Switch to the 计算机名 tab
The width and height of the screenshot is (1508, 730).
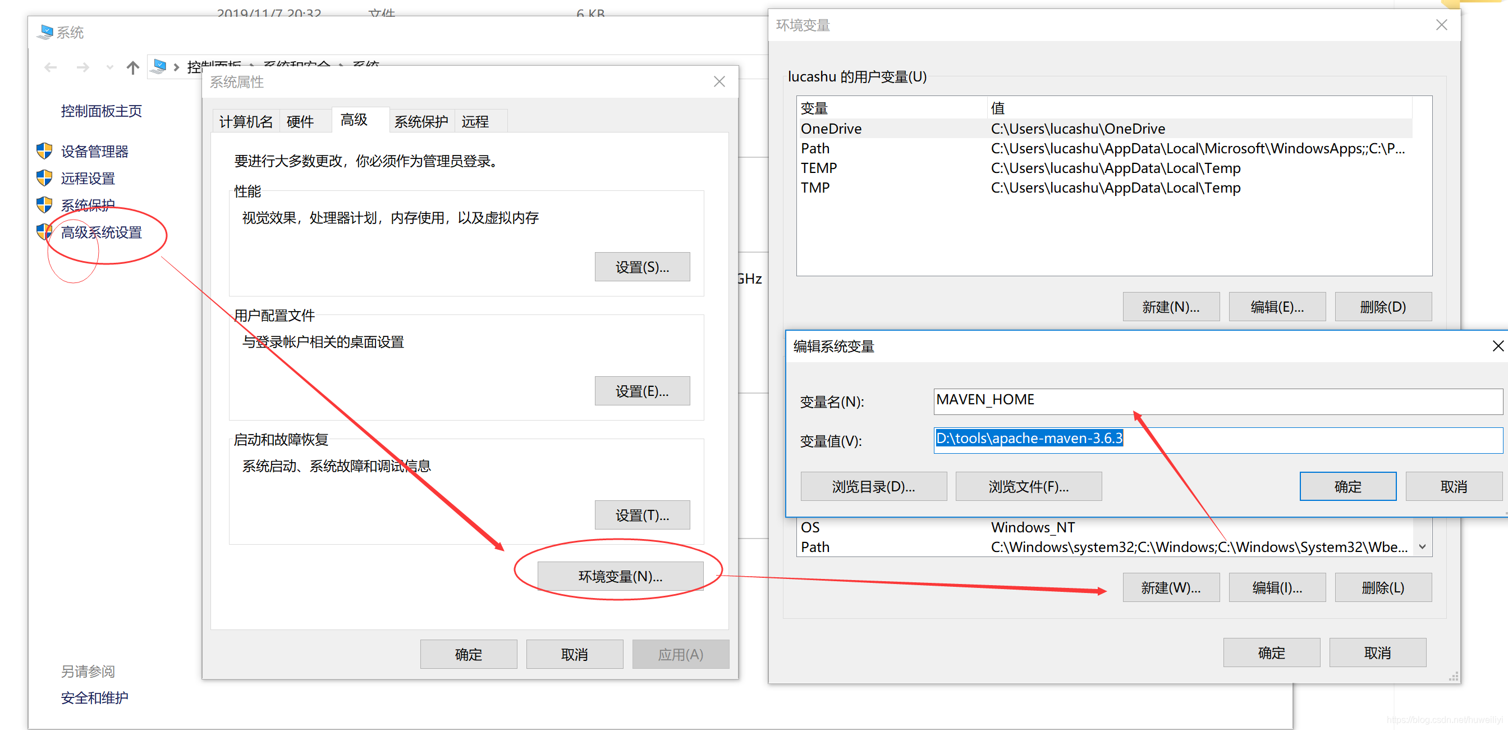pos(246,121)
